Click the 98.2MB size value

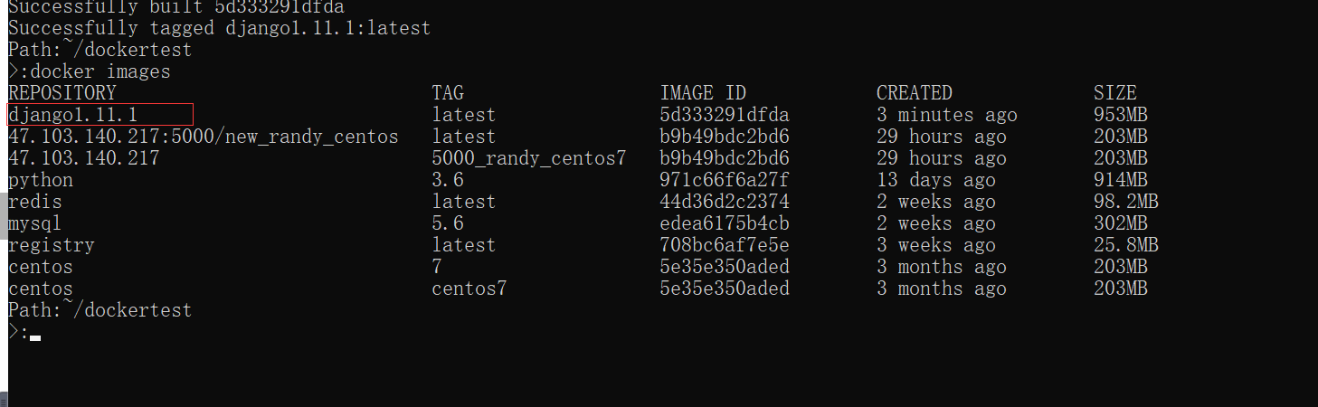tap(1125, 202)
